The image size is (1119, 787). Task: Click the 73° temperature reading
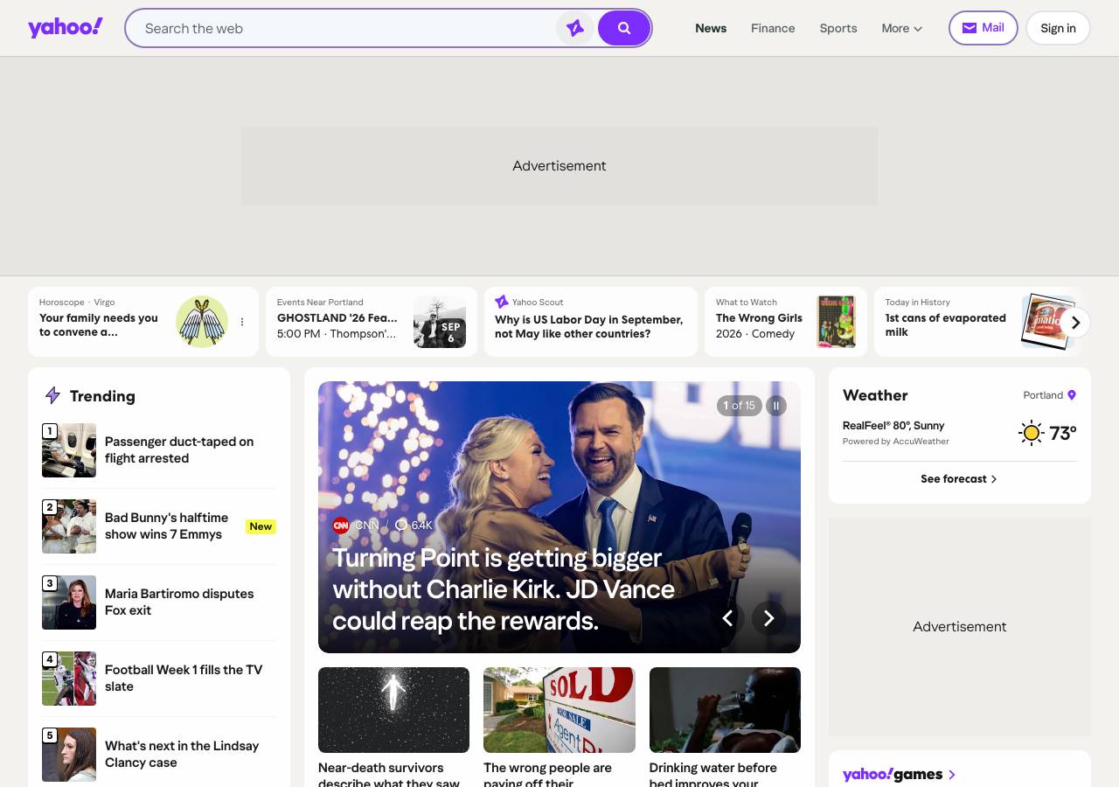[x=1063, y=433]
